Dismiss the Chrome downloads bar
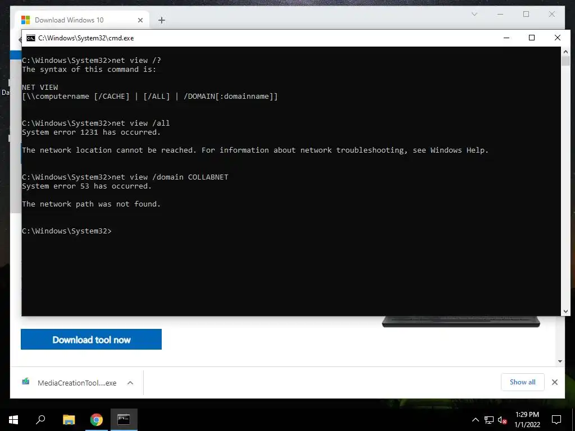This screenshot has height=431, width=575. pos(555,382)
